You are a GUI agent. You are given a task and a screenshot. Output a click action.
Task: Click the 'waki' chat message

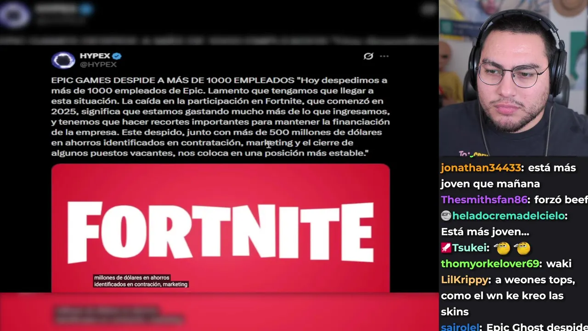[x=559, y=264]
